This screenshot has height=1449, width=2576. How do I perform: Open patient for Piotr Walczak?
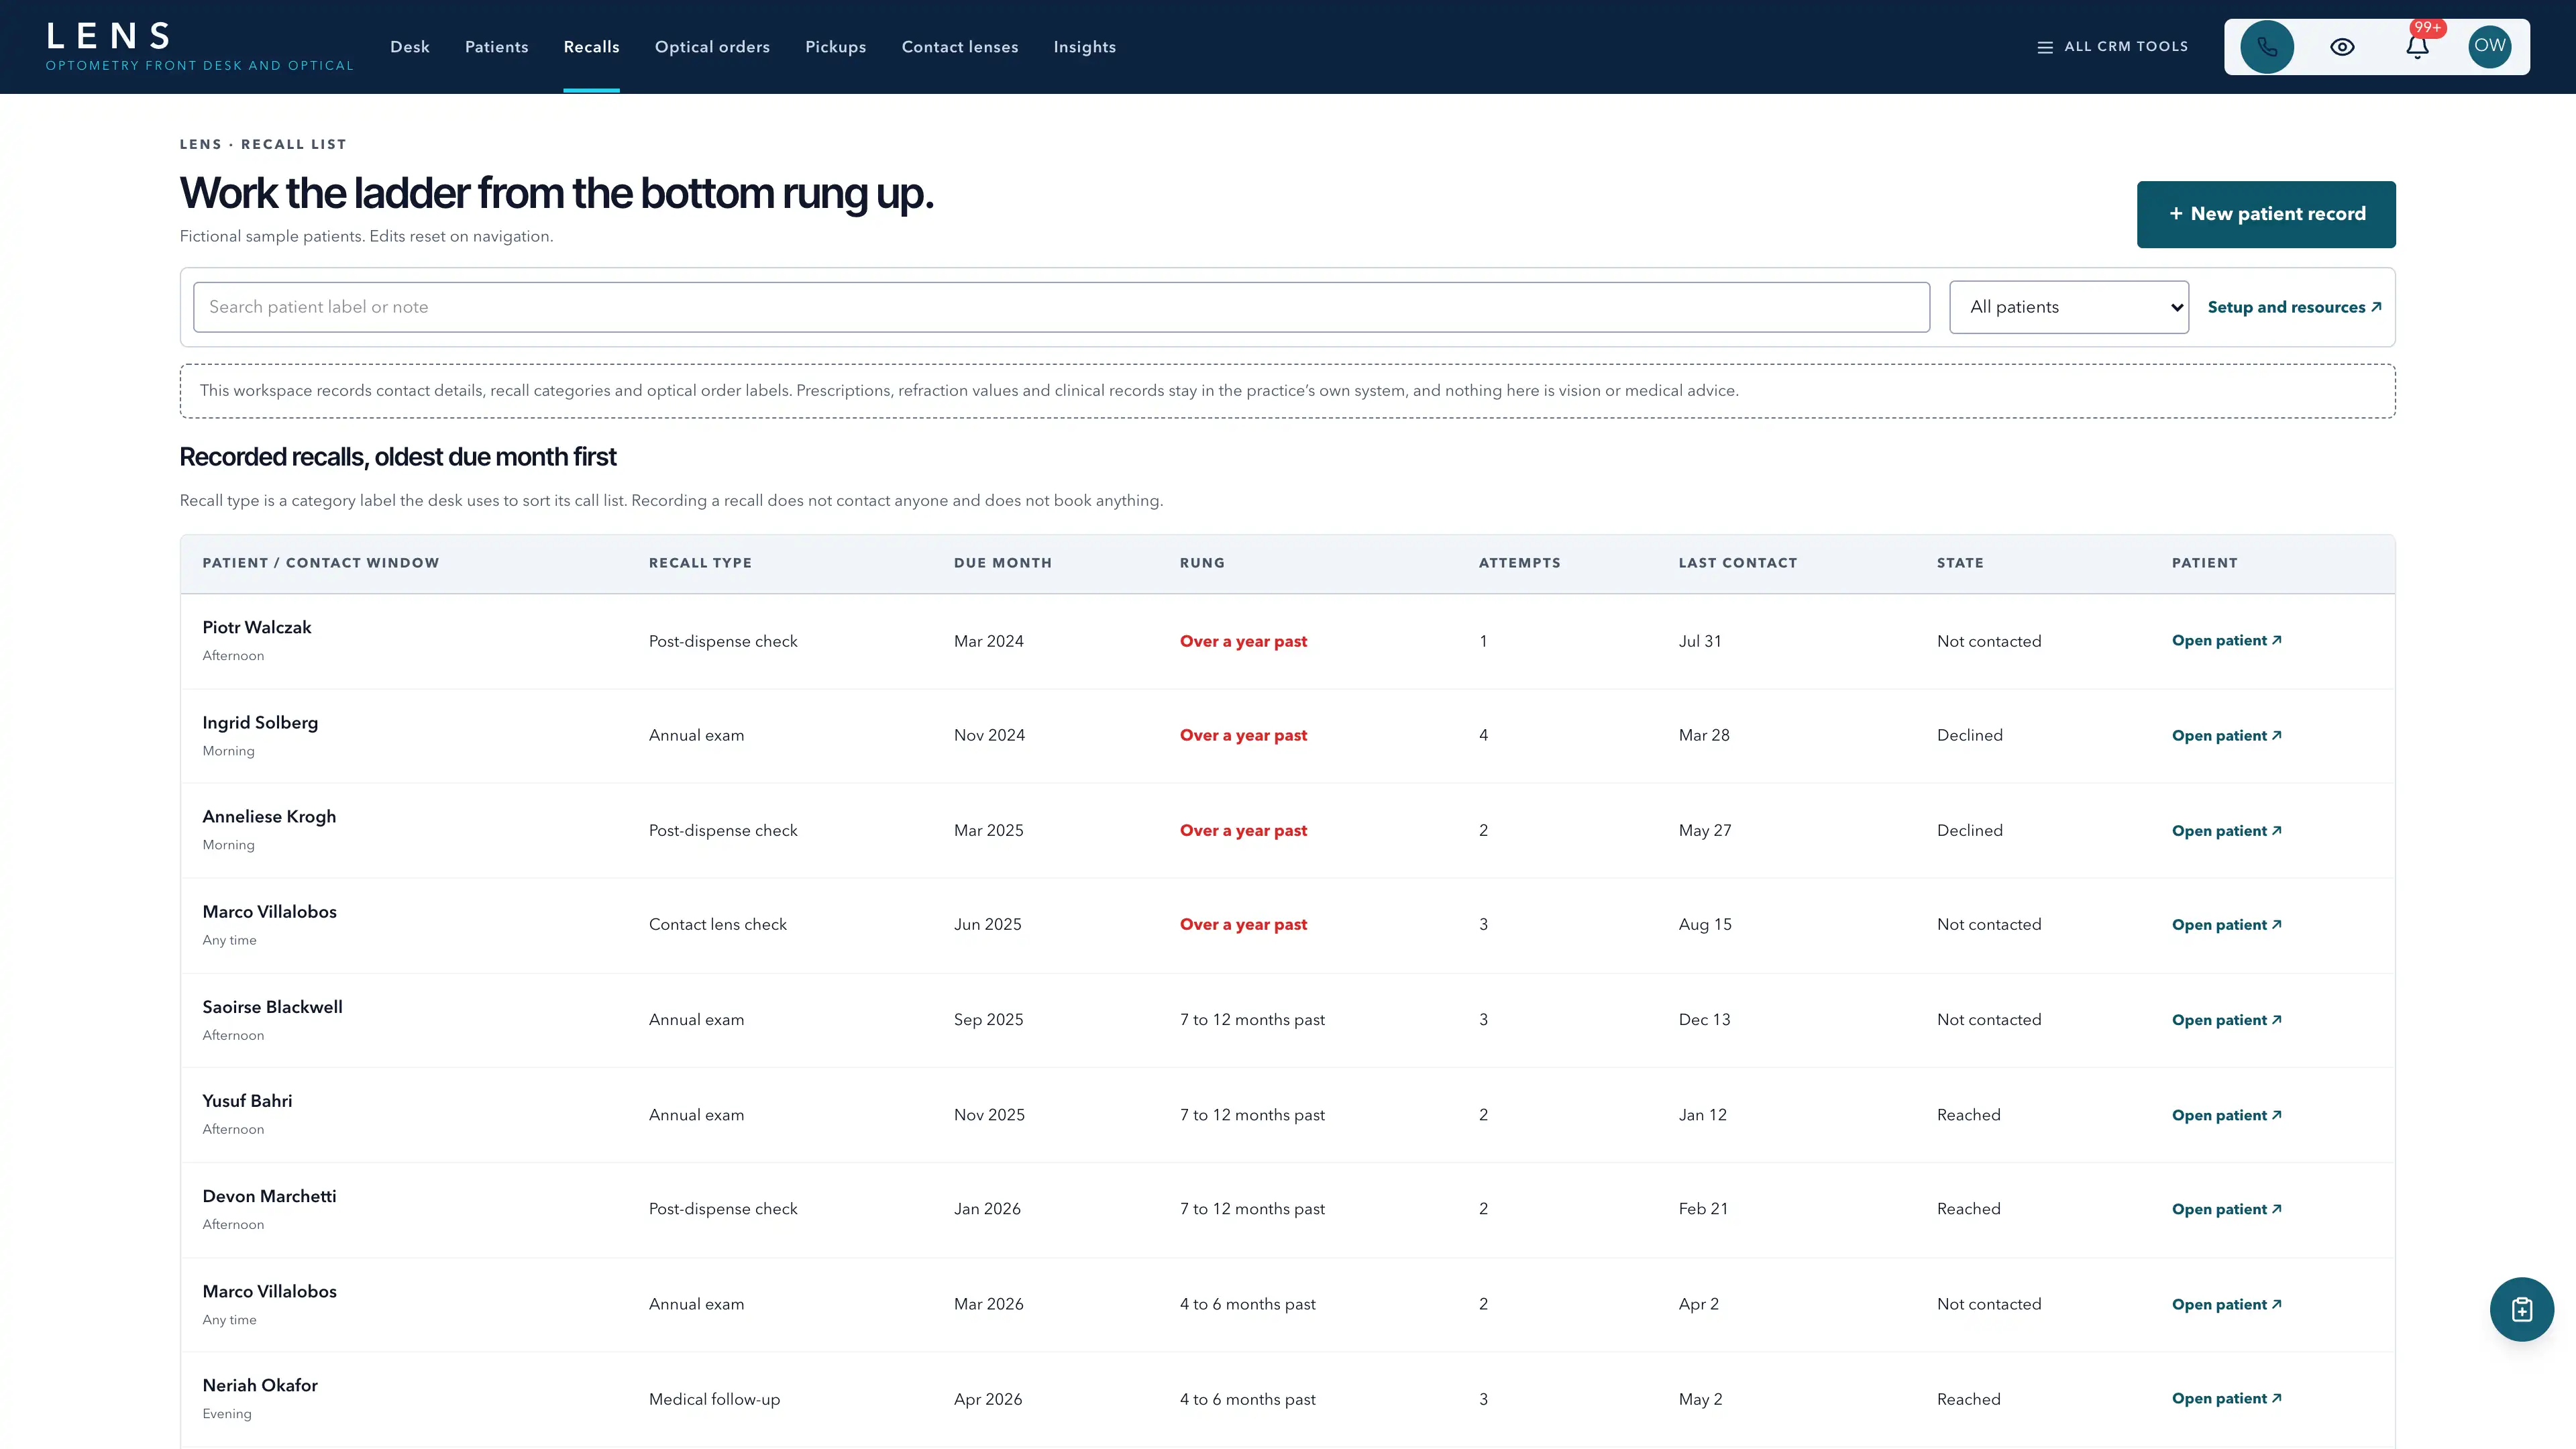[x=2226, y=641]
